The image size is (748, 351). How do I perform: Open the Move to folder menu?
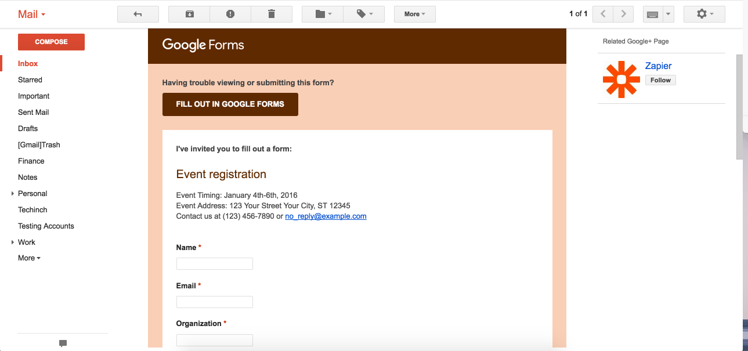pos(323,14)
